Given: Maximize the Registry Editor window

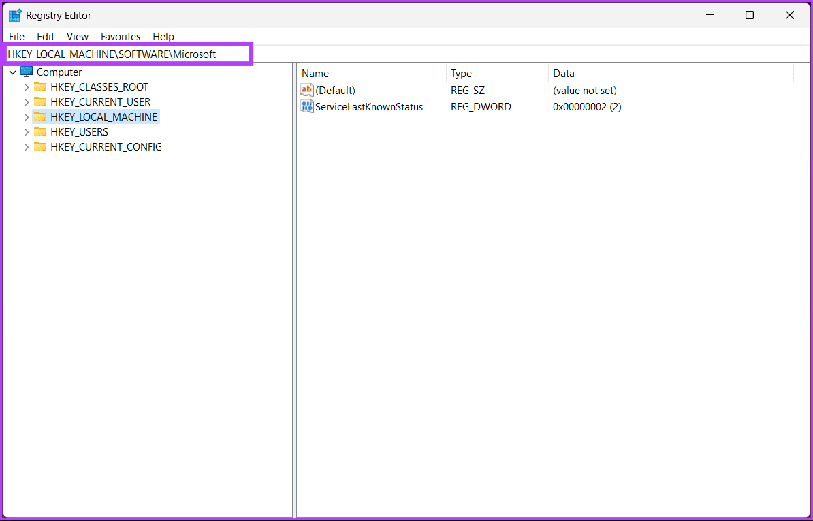Looking at the screenshot, I should [x=749, y=15].
